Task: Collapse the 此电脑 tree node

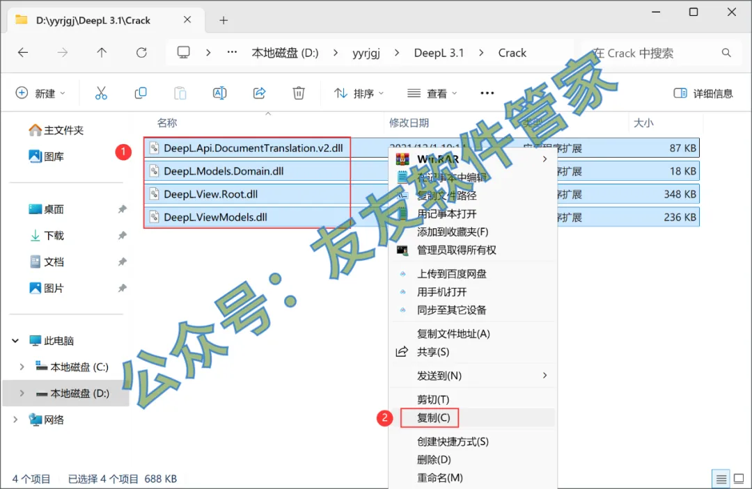Action: click(15, 341)
